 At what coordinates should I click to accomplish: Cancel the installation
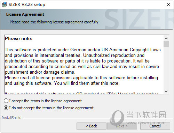pos(155,126)
